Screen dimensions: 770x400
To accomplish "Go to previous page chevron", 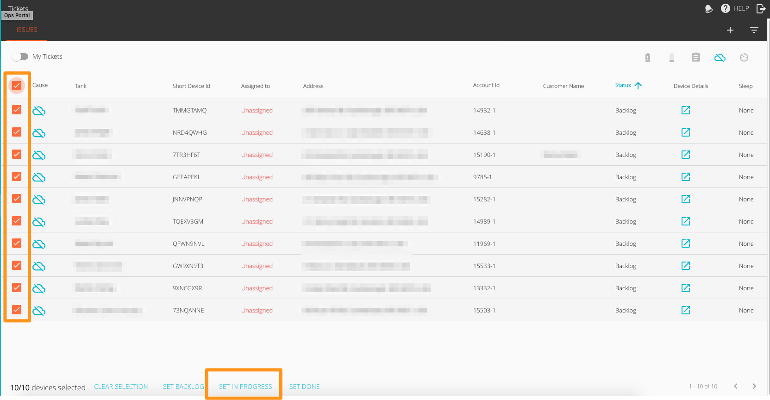I will (736, 386).
